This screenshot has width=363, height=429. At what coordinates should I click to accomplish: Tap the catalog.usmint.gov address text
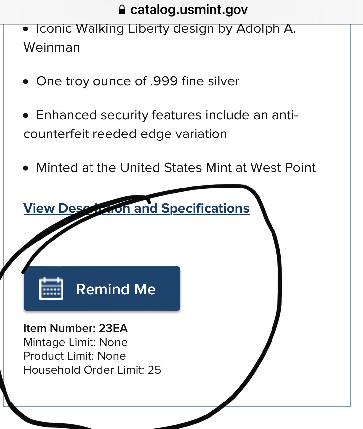pos(189,10)
